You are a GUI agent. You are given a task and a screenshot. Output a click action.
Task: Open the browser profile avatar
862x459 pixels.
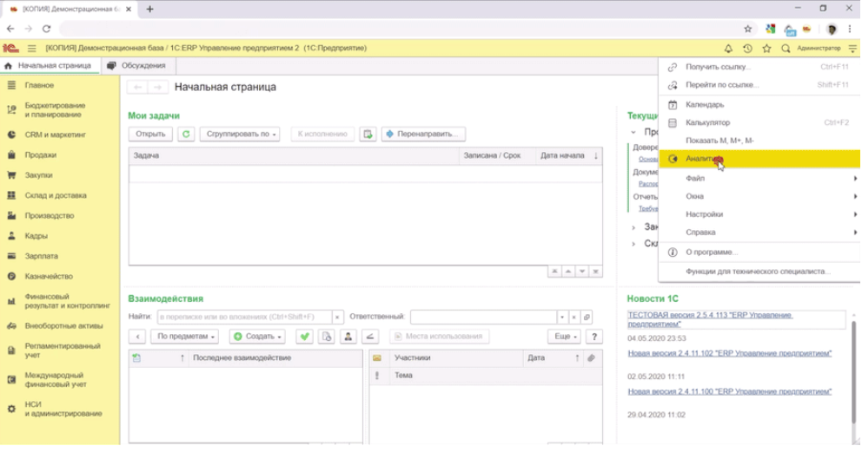click(832, 29)
